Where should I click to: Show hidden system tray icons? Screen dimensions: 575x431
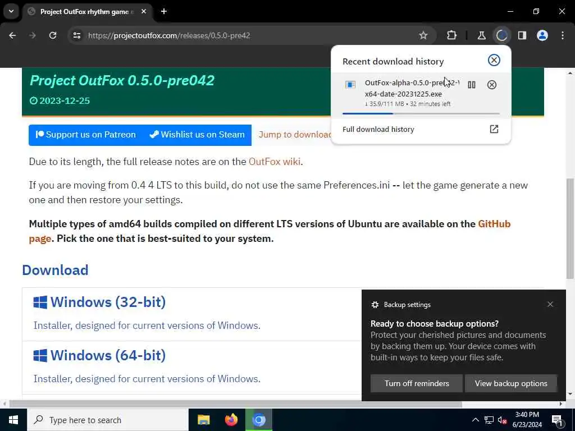coord(475,420)
